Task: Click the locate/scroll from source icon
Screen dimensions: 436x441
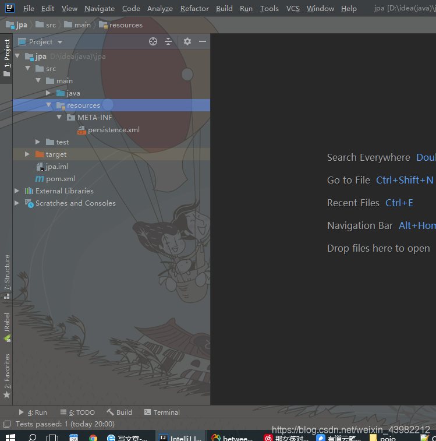Action: coord(153,41)
